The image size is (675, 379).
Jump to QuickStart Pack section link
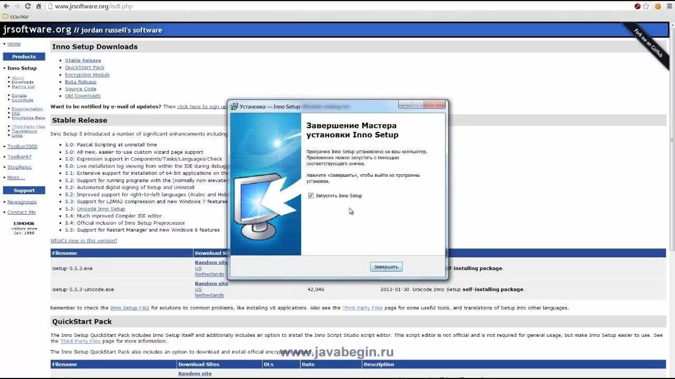click(84, 67)
